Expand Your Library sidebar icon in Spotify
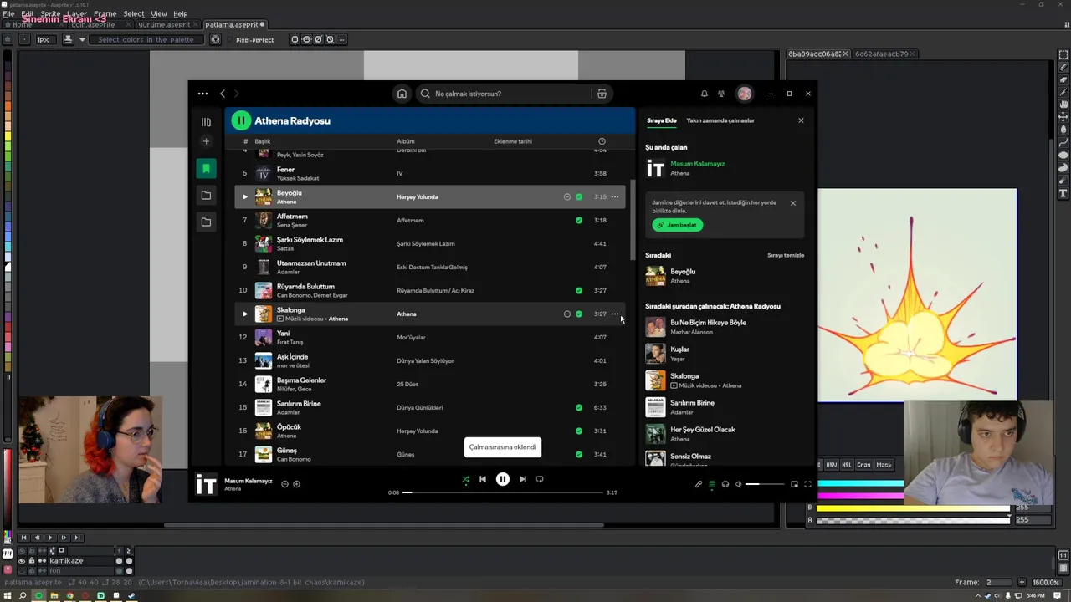 206,122
